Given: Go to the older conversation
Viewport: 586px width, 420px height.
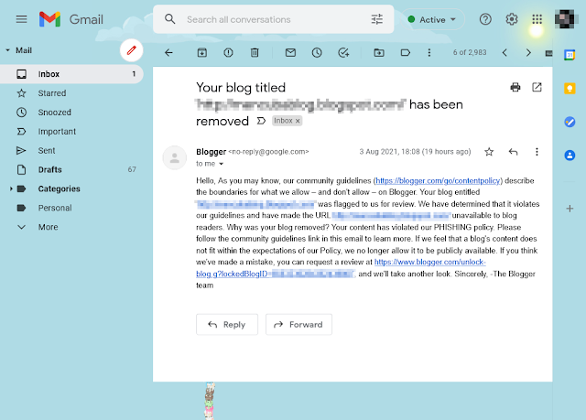Looking at the screenshot, I should pyautogui.click(x=528, y=53).
